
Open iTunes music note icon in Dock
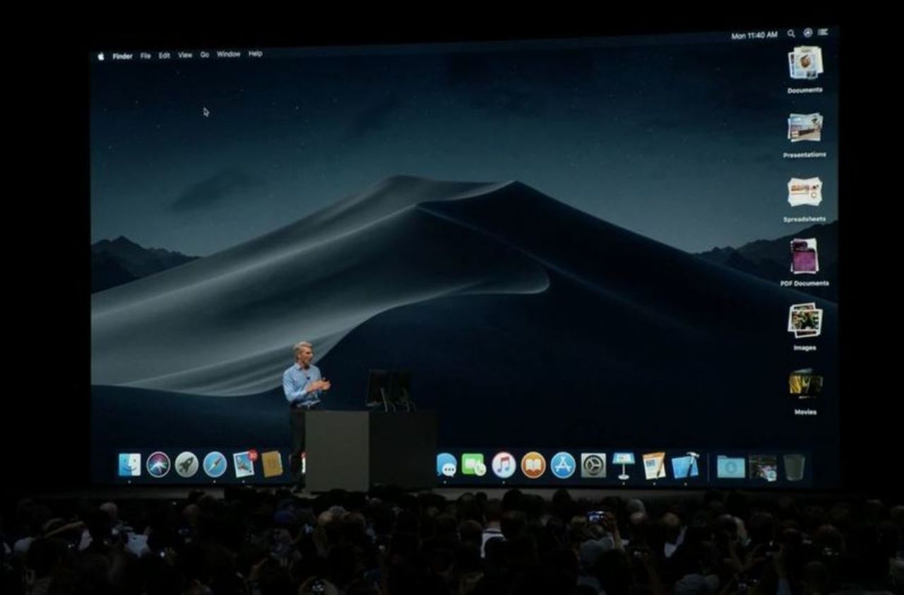504,465
